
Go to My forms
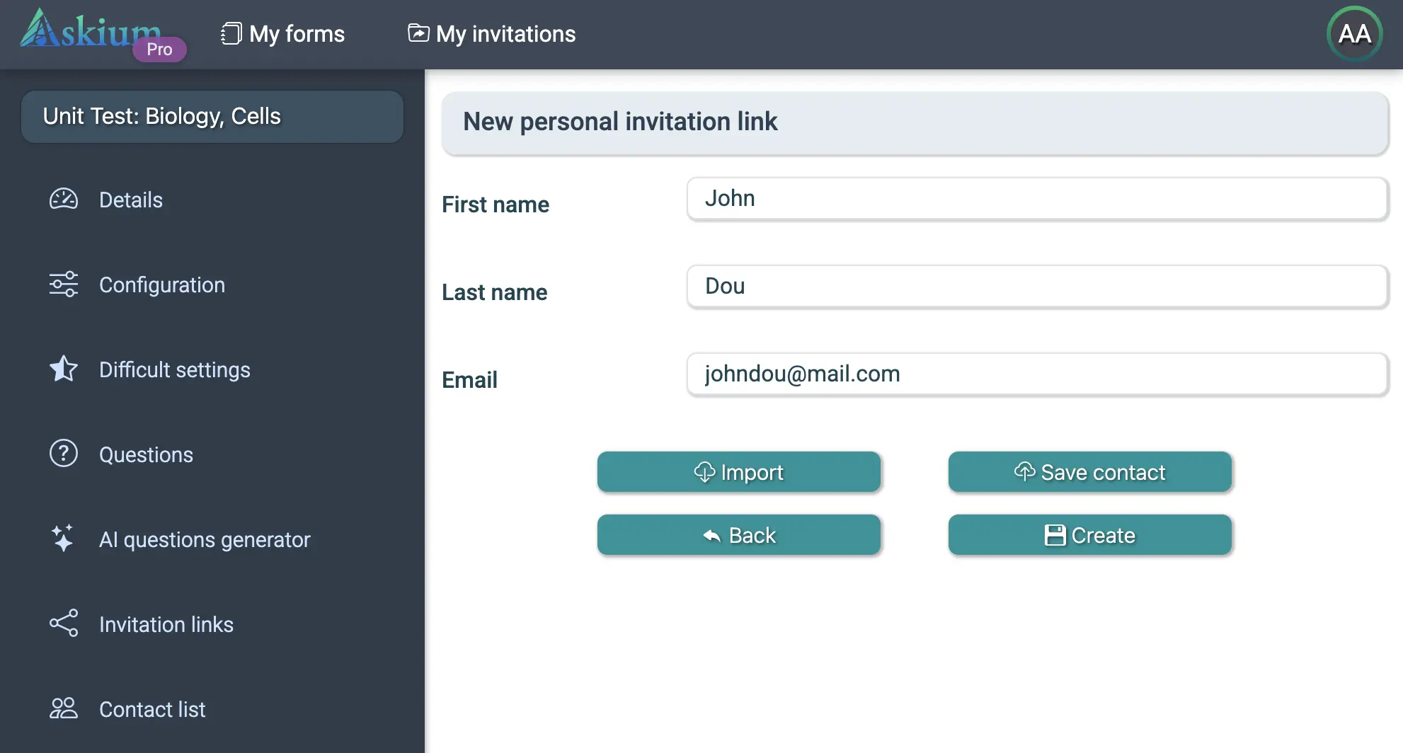(283, 34)
